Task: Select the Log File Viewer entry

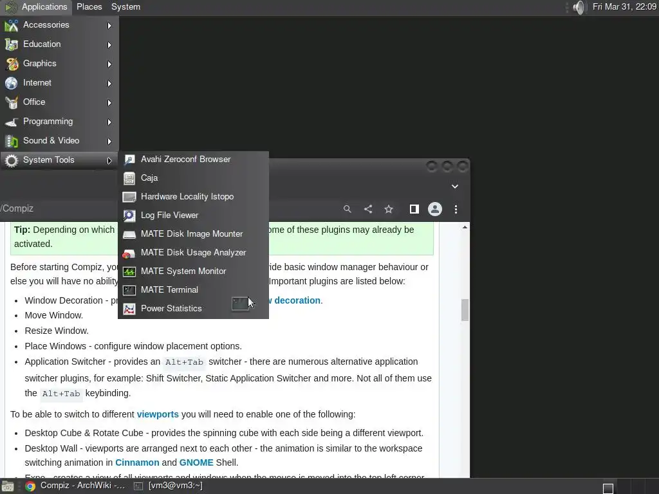Action: (x=193, y=215)
